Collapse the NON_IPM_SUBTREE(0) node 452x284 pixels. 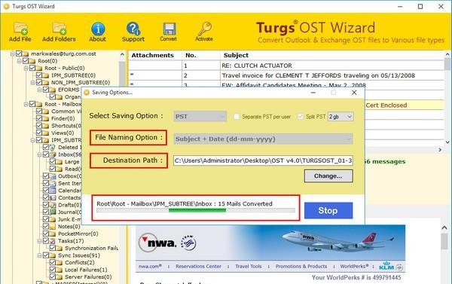(x=32, y=82)
